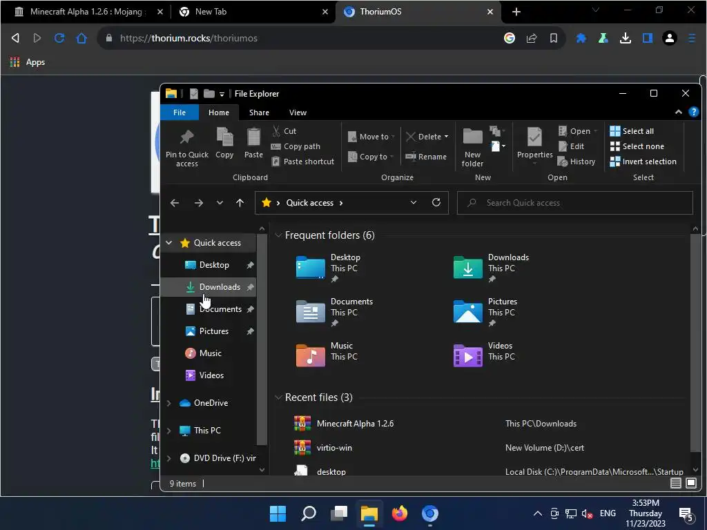Screen dimensions: 707x530
Task: Open browser downloads icon
Action: (626, 39)
